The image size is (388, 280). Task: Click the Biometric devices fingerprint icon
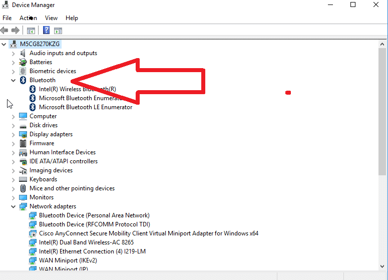[x=23, y=71]
